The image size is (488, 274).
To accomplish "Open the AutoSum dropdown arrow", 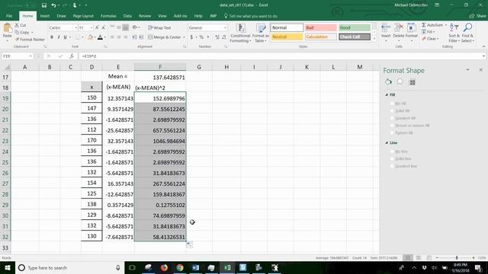I will tap(445, 25).
